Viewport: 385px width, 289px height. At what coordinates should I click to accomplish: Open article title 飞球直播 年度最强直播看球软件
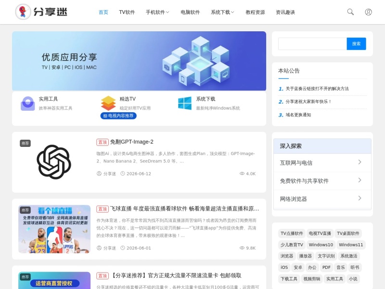coord(184,209)
